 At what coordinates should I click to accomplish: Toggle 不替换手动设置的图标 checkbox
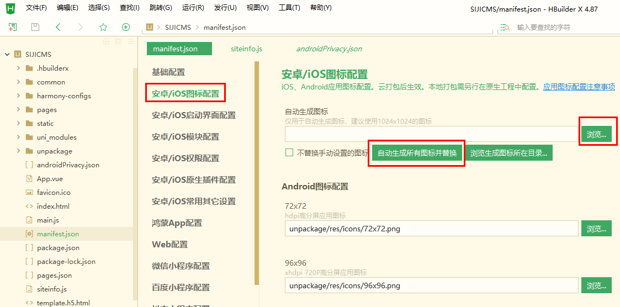[289, 153]
